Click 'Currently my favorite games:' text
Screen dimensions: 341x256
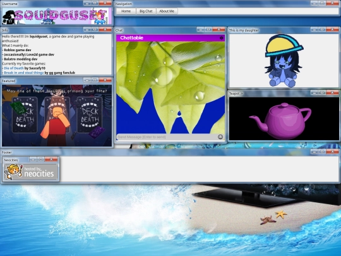(x=24, y=64)
